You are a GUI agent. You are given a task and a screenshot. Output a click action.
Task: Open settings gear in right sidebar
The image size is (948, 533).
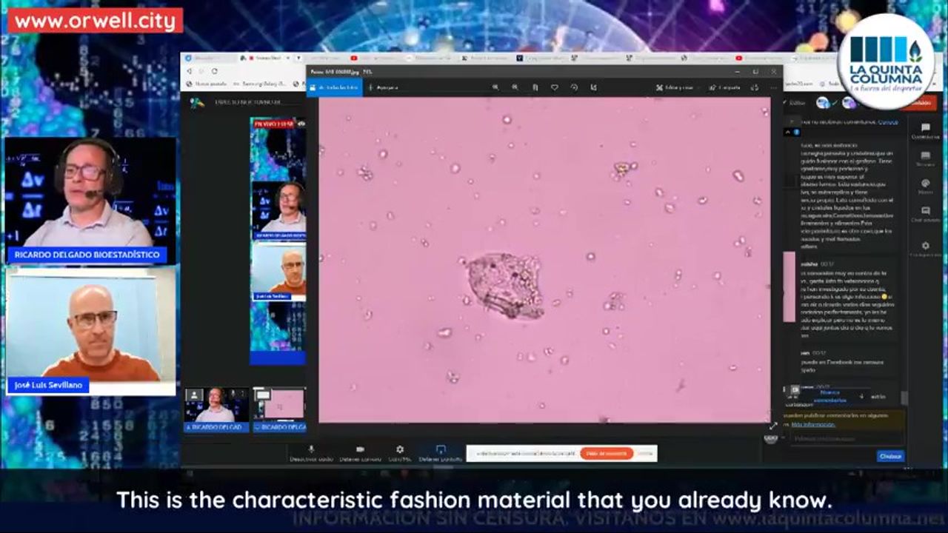(925, 246)
